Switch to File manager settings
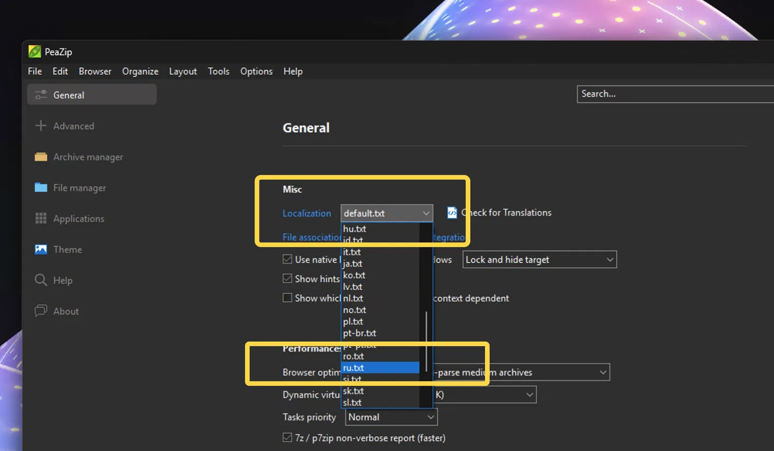 pos(79,188)
